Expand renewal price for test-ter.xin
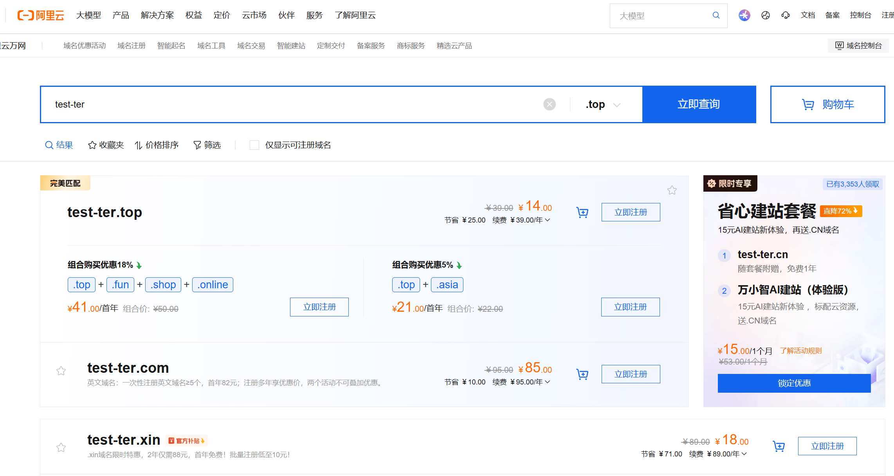 [x=744, y=454]
